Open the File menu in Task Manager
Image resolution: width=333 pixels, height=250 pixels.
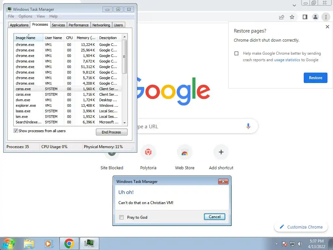click(x=11, y=16)
